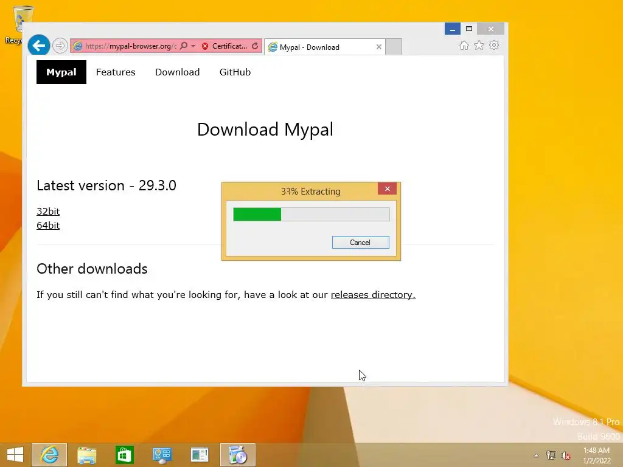The image size is (623, 467).
Task: Click the installer disc taskbar icon
Action: pyautogui.click(x=238, y=455)
